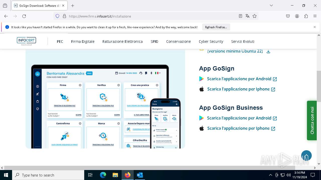
Task: Bookmark this page with the star icon
Action: pyautogui.click(x=255, y=16)
